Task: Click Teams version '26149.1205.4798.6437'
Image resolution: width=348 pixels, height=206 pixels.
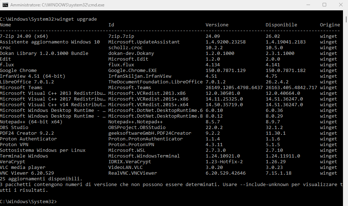Action: [x=234, y=88]
